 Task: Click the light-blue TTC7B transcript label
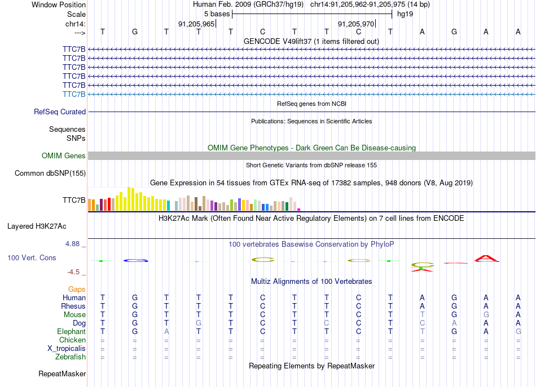74,94
